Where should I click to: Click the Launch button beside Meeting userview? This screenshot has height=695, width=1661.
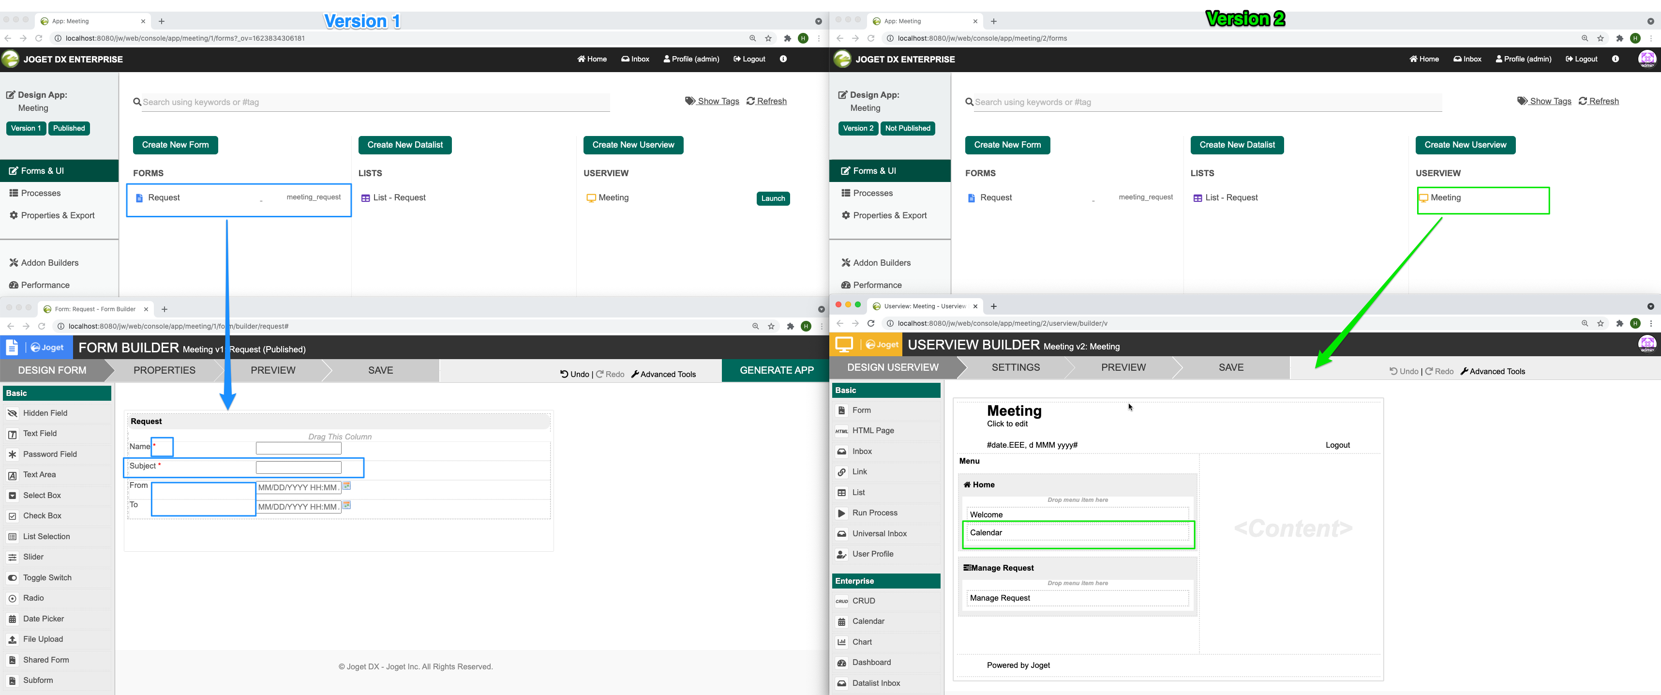tap(773, 198)
